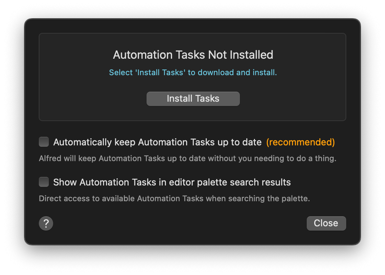Image resolution: width=385 pixels, height=275 pixels.
Task: Click the orange '(recommended)' label
Action: click(x=300, y=142)
